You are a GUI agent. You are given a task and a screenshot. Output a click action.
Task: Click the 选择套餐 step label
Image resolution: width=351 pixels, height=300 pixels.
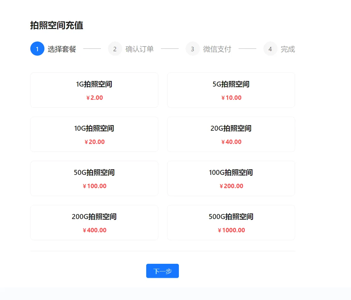pos(62,49)
